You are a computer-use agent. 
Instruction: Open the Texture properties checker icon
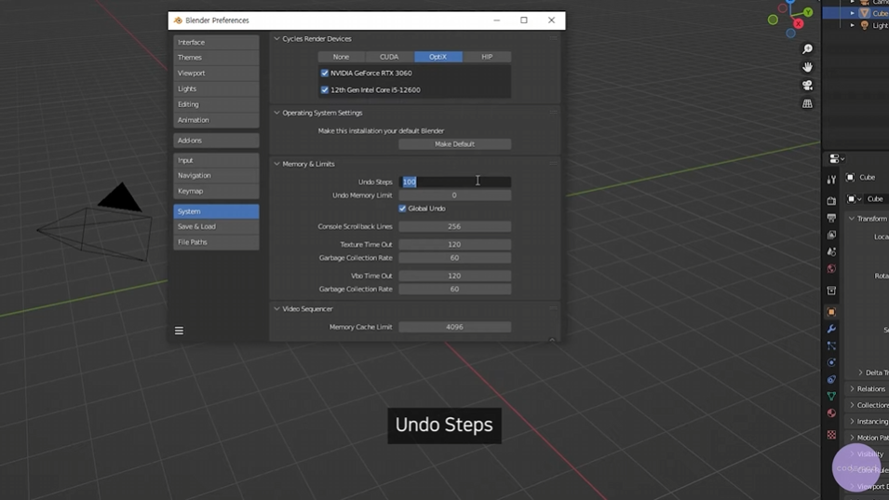click(831, 435)
